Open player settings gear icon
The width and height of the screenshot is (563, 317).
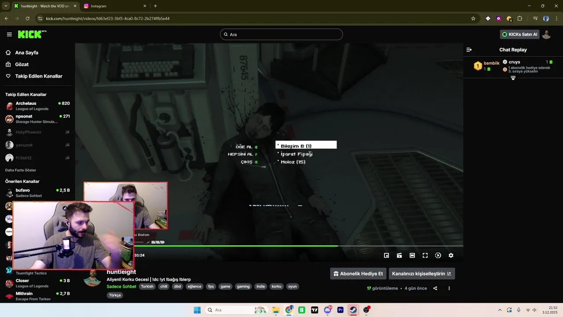coord(451,255)
